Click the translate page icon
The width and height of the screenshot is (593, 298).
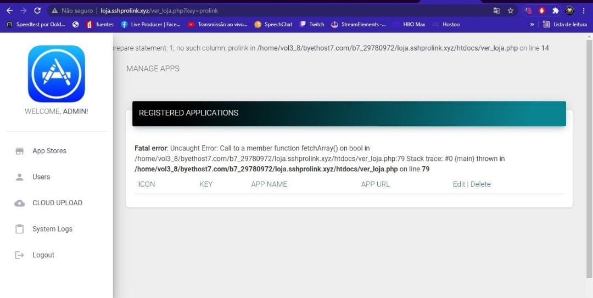496,10
